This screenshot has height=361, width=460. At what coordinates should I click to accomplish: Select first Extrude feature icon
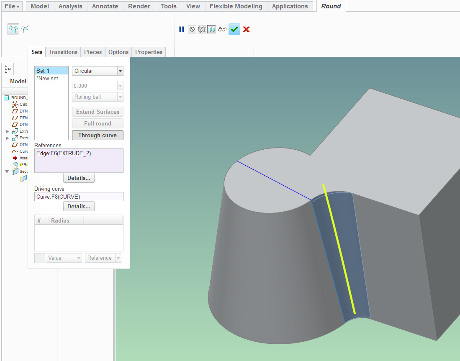pos(15,131)
